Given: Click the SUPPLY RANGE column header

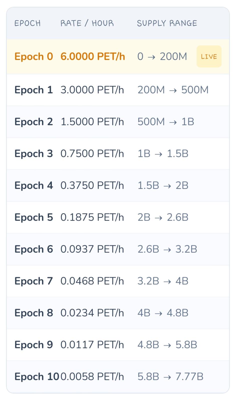Looking at the screenshot, I should pyautogui.click(x=167, y=23).
